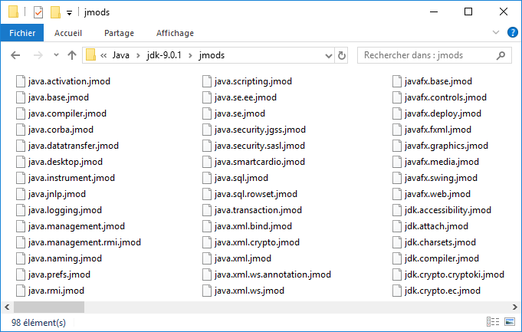Switch to the Affichage ribbon tab
The width and height of the screenshot is (522, 332).
click(x=175, y=33)
